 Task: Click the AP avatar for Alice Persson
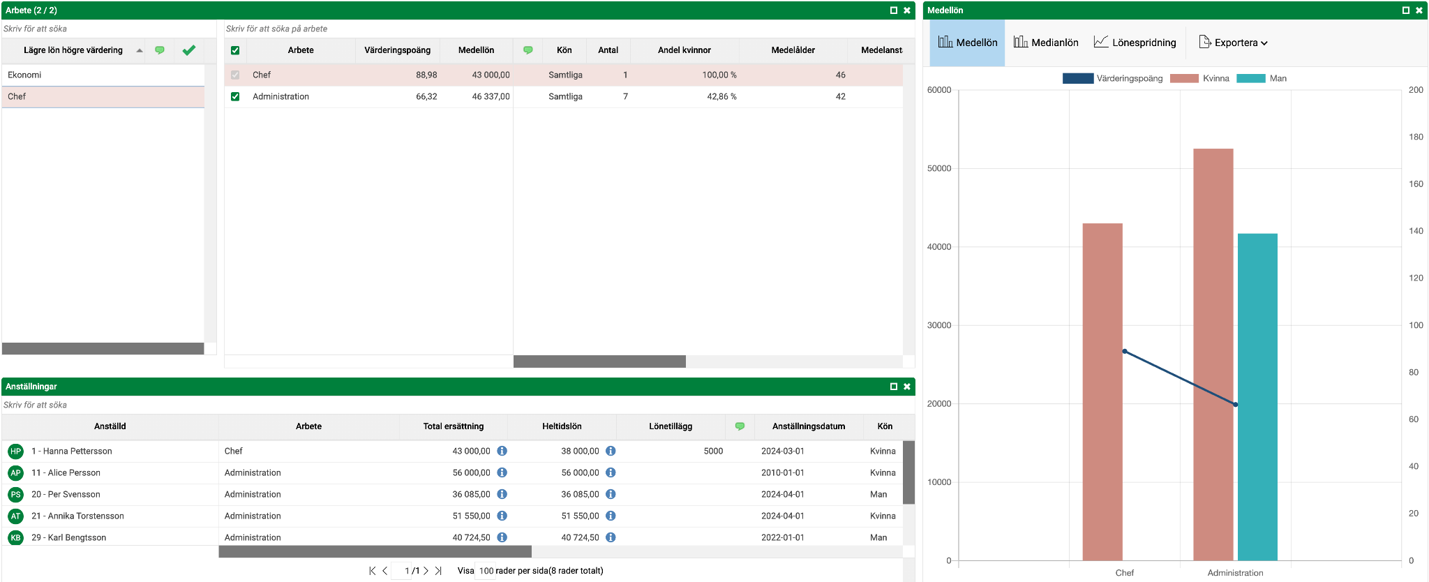click(x=15, y=473)
